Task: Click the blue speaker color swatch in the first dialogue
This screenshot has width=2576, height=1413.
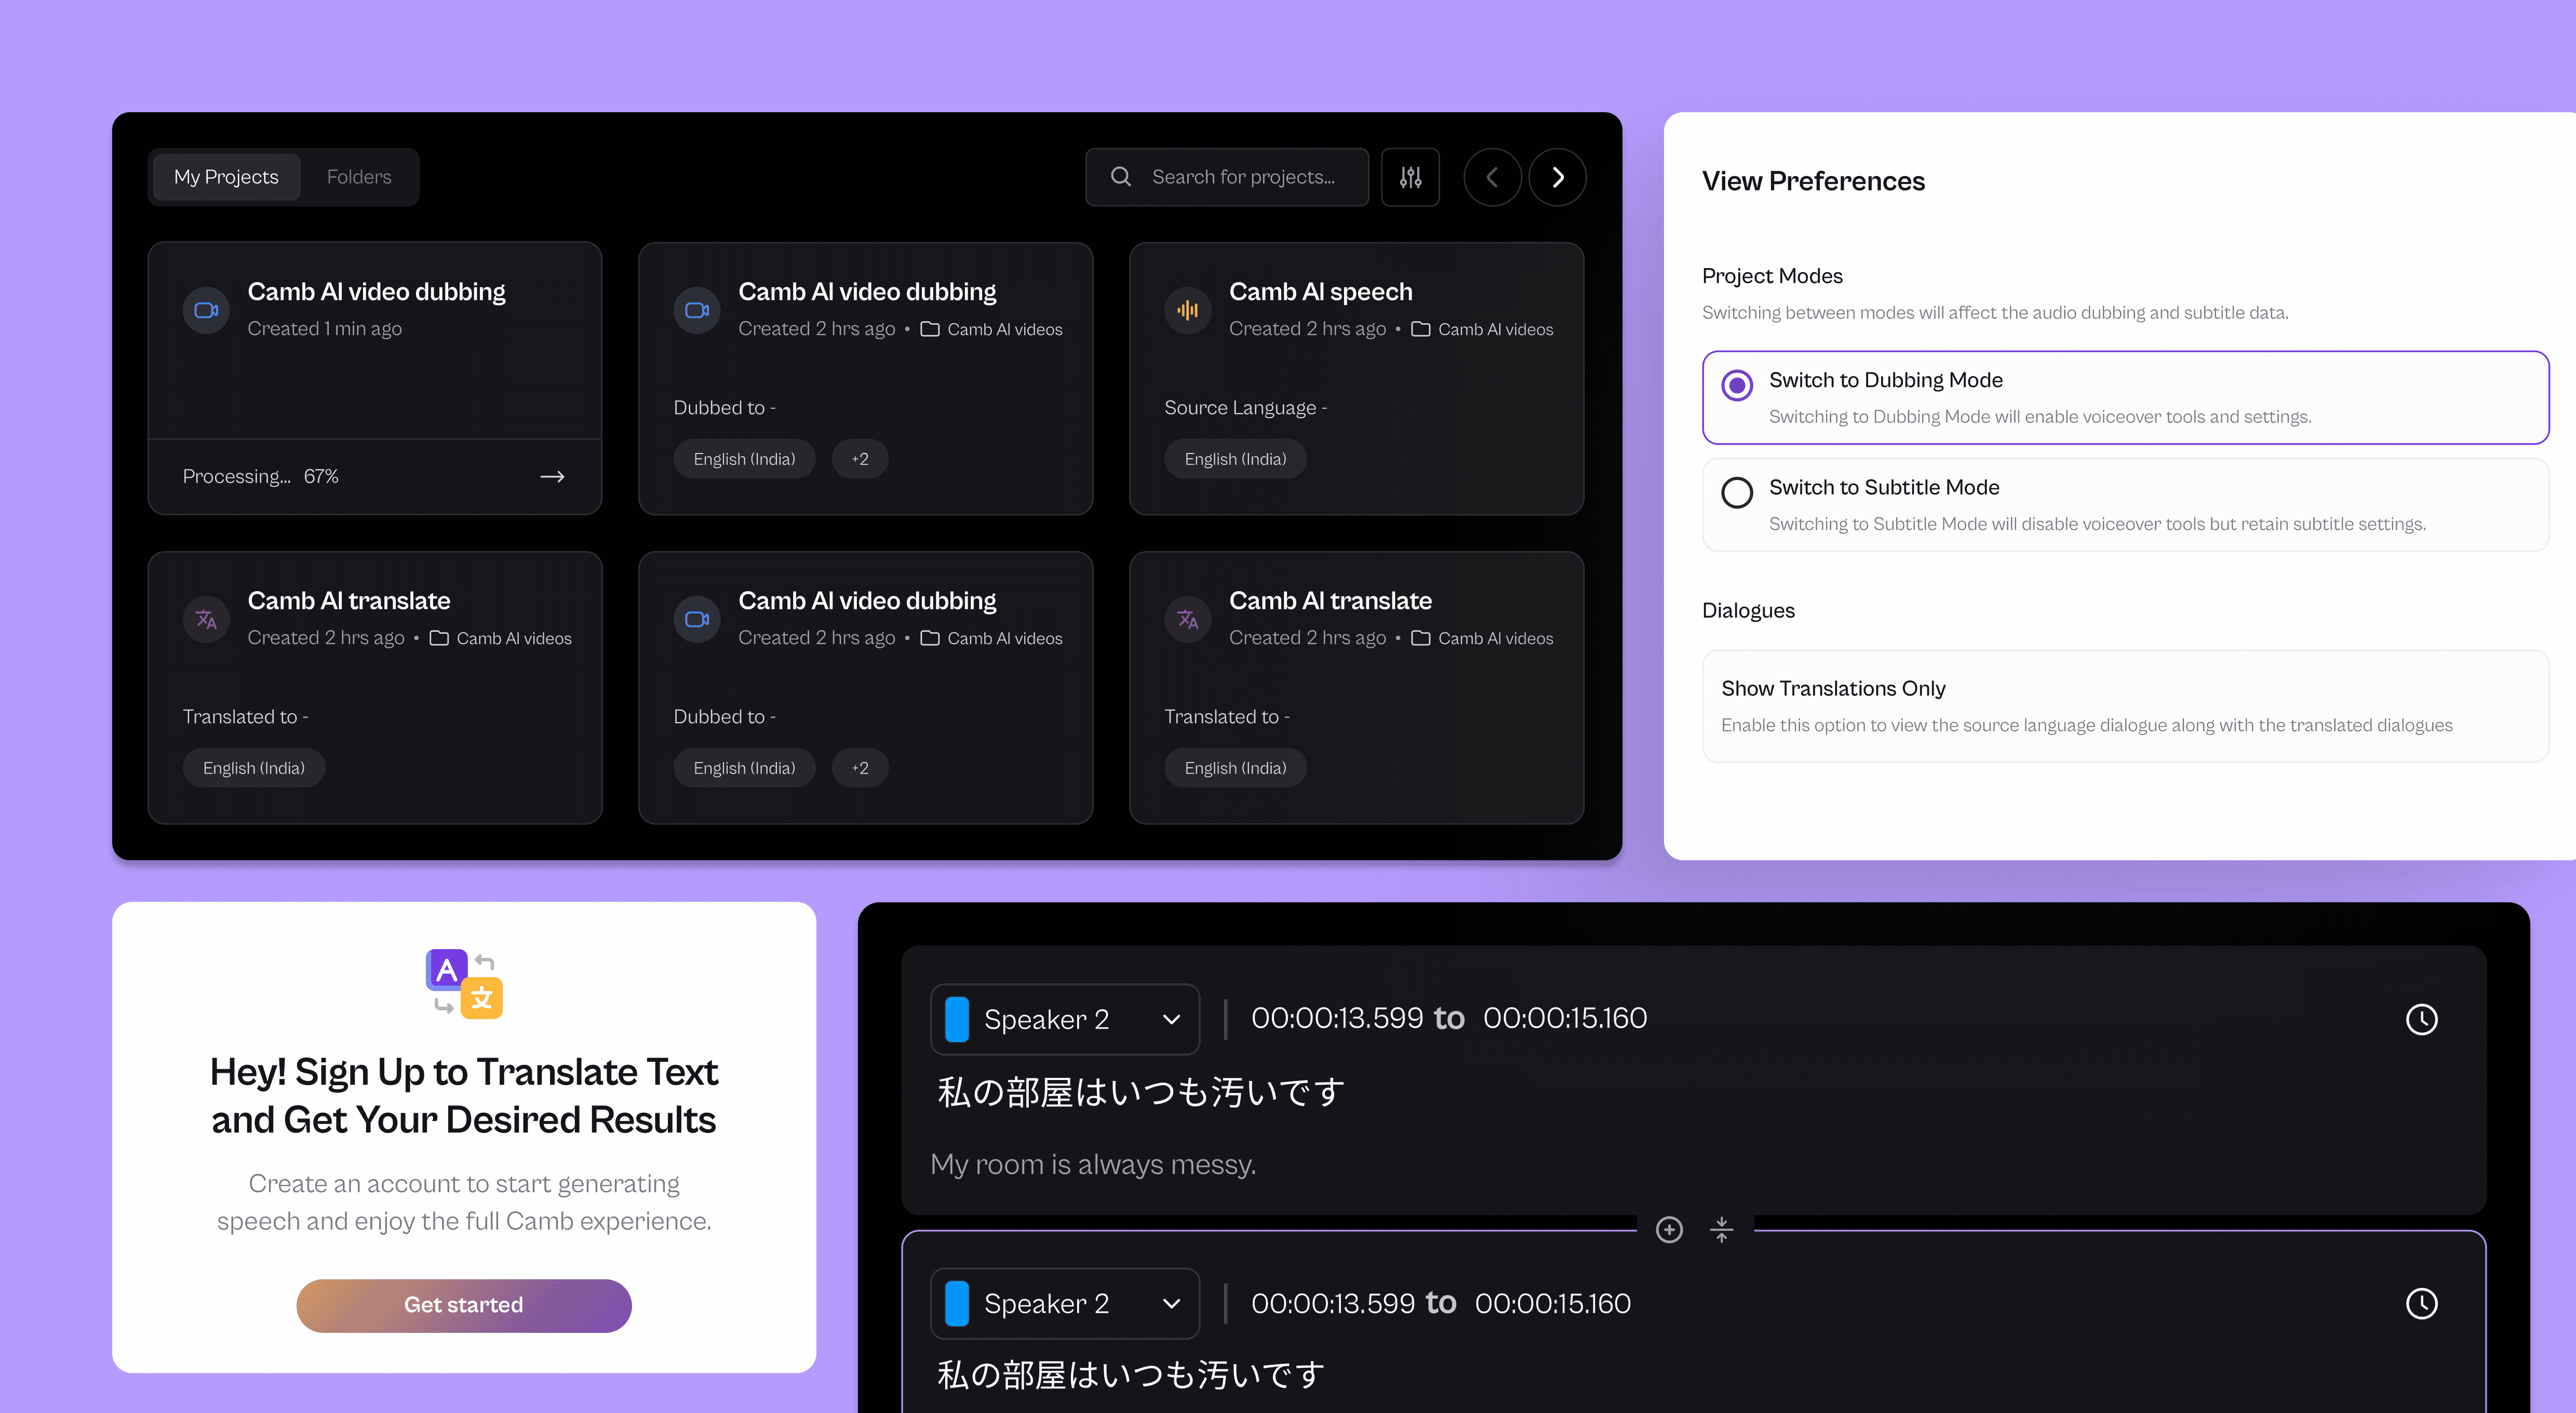Action: 957,1019
